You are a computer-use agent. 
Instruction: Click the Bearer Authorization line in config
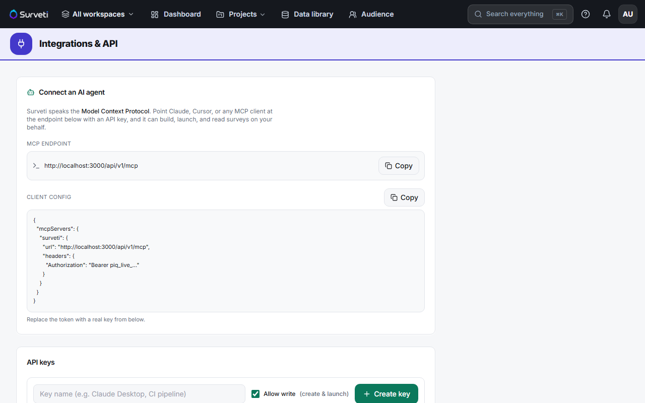92,265
